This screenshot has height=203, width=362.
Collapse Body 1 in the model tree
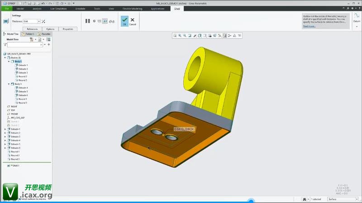tap(9, 61)
